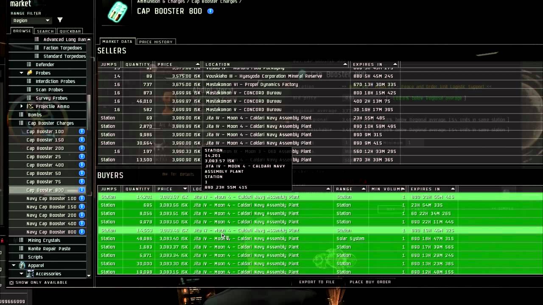
Task: Collapse the Probes tree group
Action: pyautogui.click(x=21, y=73)
